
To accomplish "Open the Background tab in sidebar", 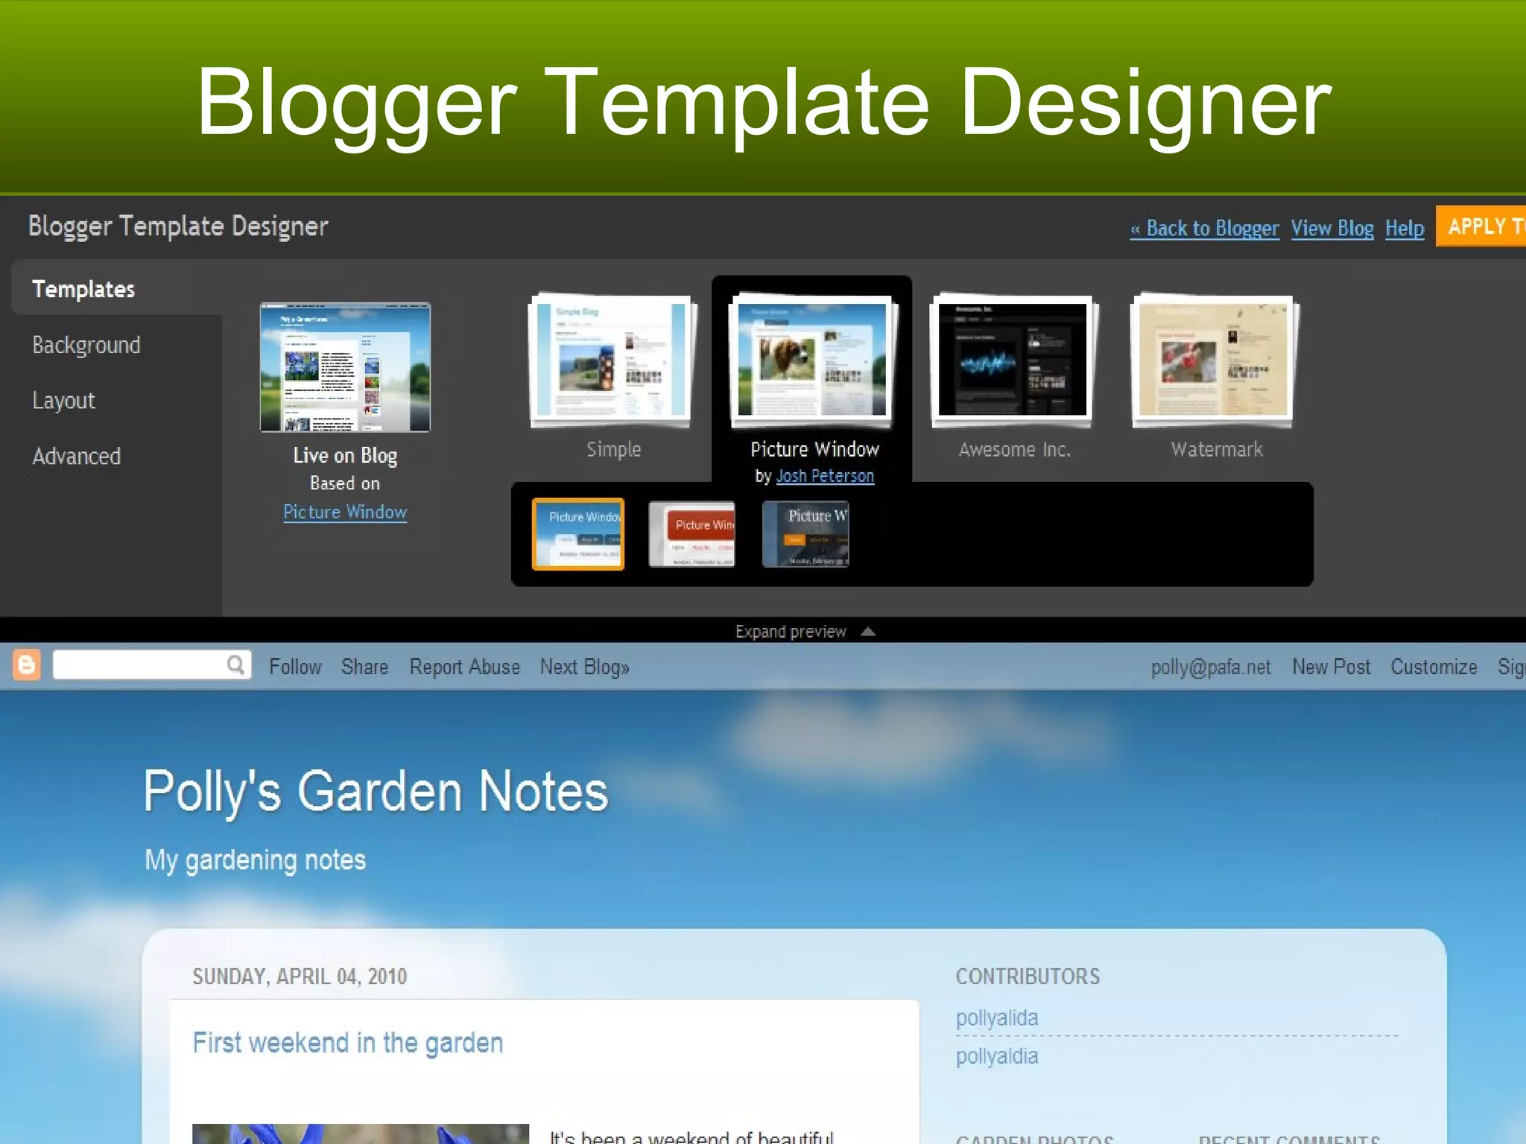I will coord(86,345).
